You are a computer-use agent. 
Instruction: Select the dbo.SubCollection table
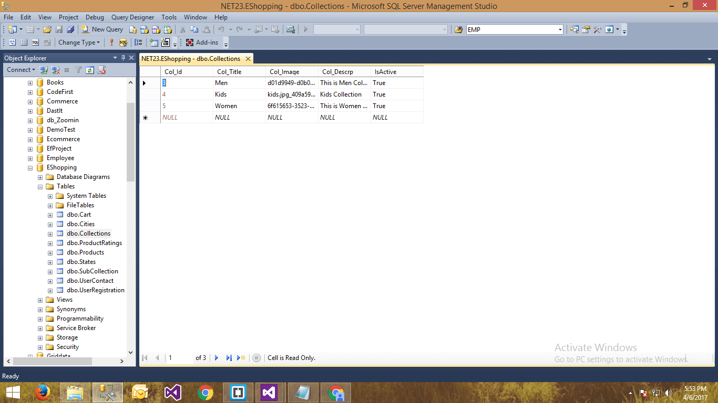click(x=93, y=271)
